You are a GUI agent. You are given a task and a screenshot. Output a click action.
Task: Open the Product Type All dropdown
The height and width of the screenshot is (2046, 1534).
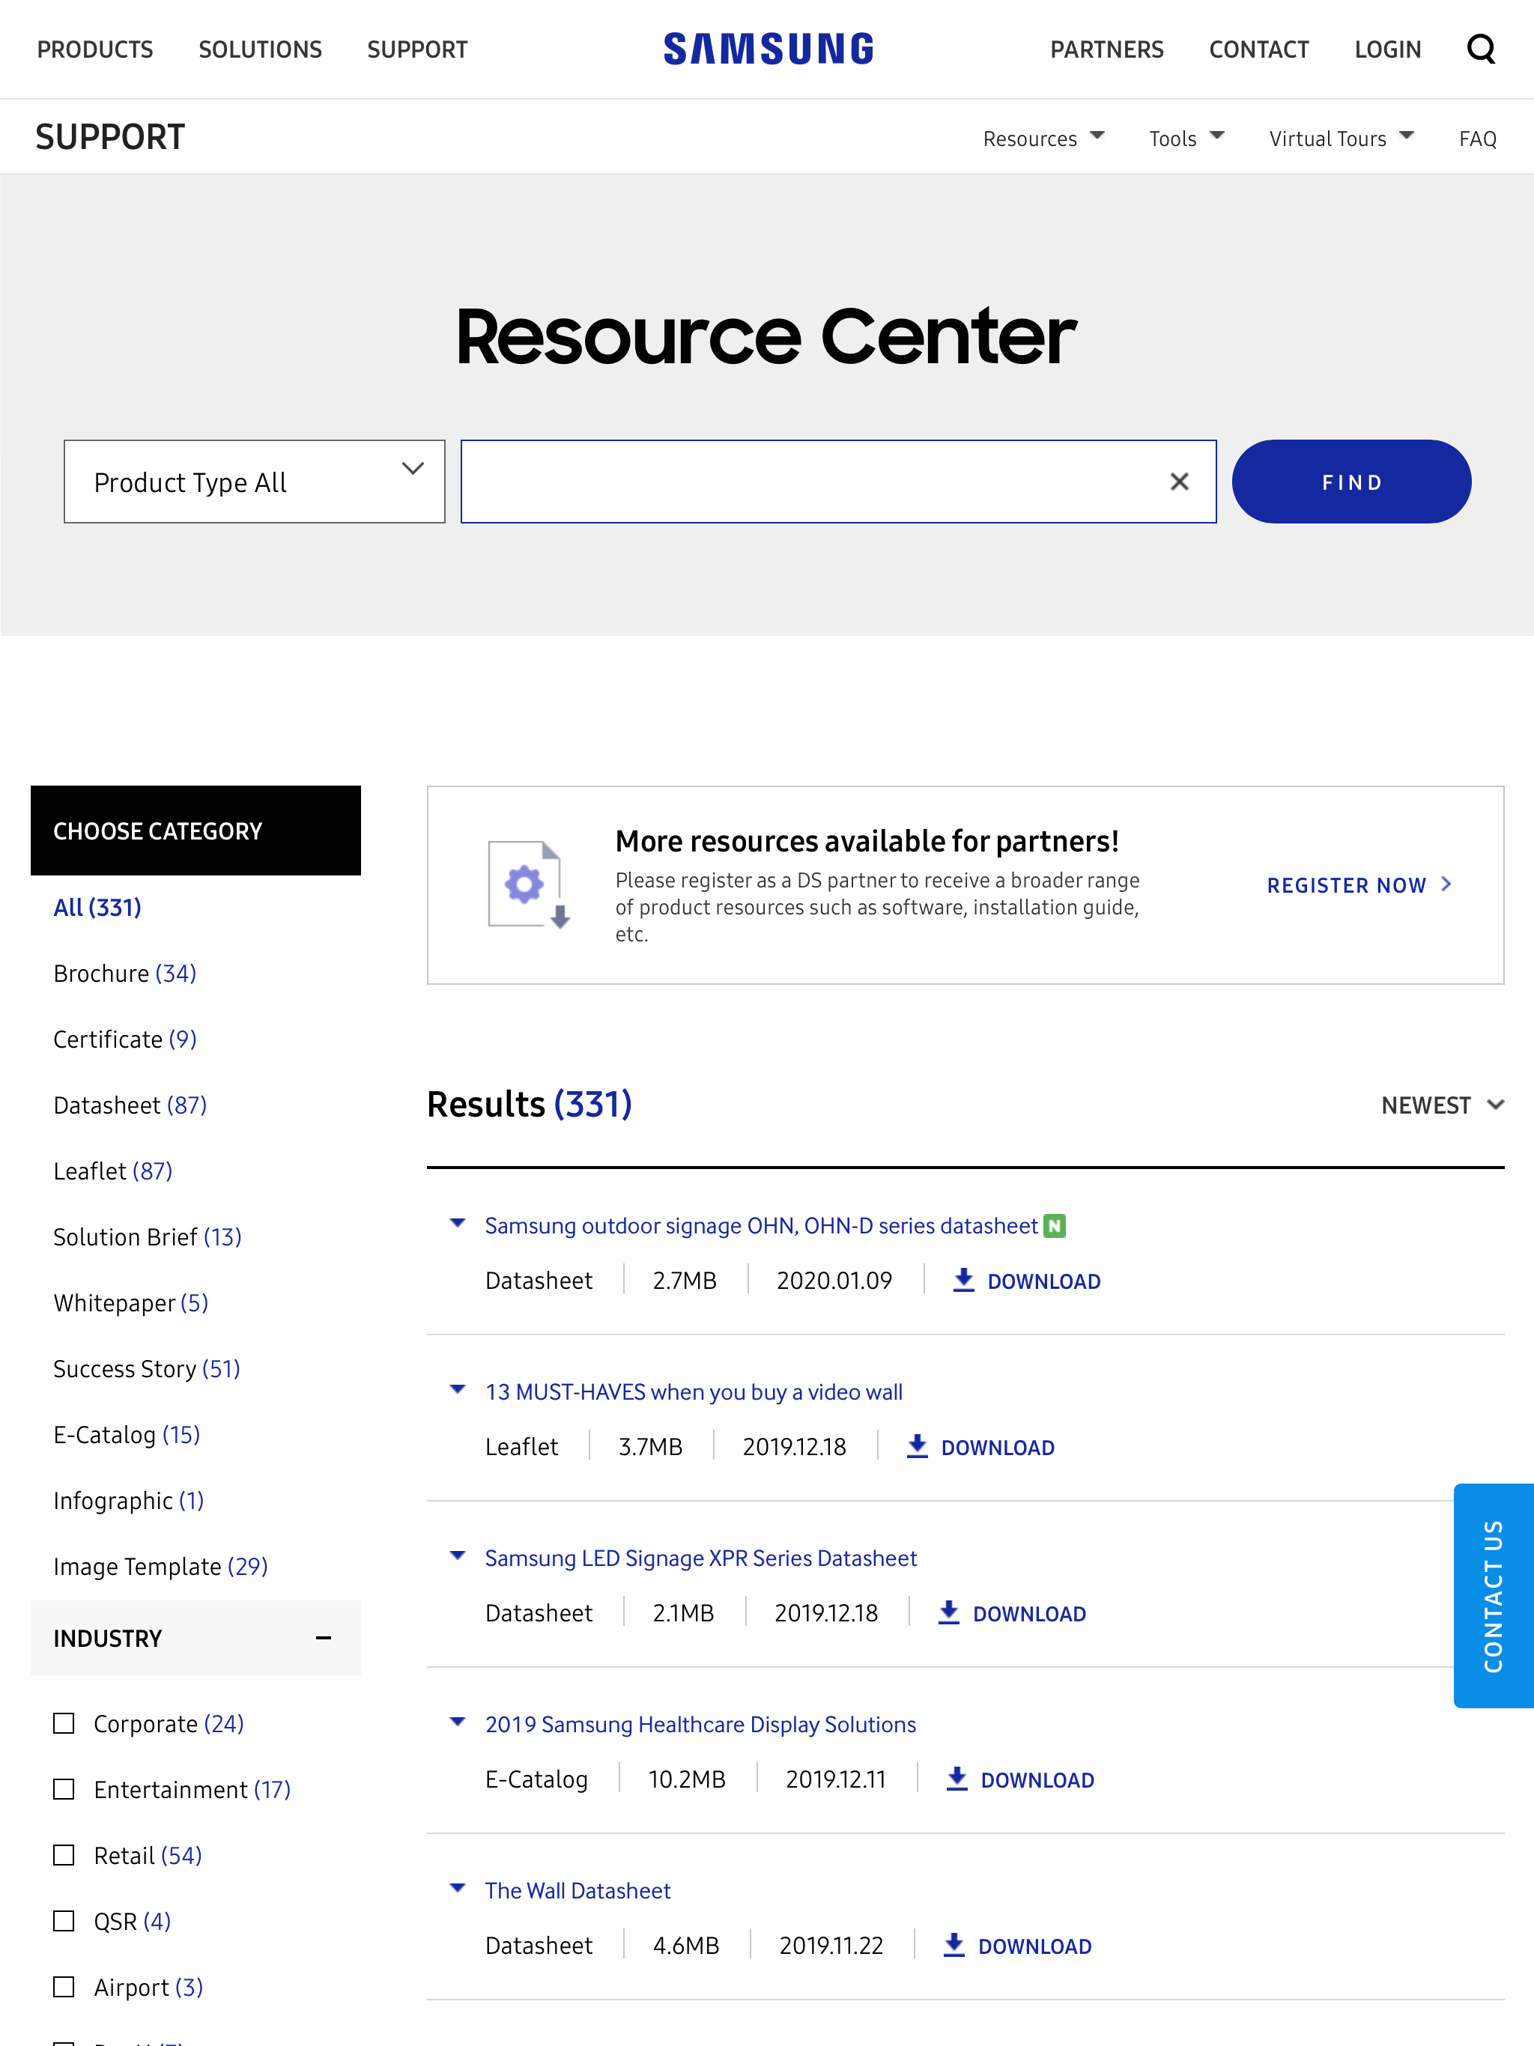coord(255,482)
